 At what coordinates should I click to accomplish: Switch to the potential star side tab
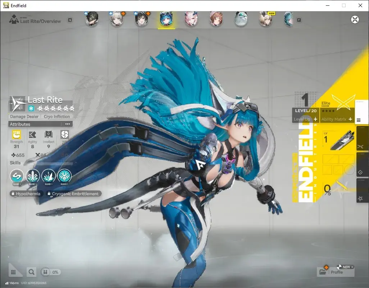pyautogui.click(x=363, y=191)
